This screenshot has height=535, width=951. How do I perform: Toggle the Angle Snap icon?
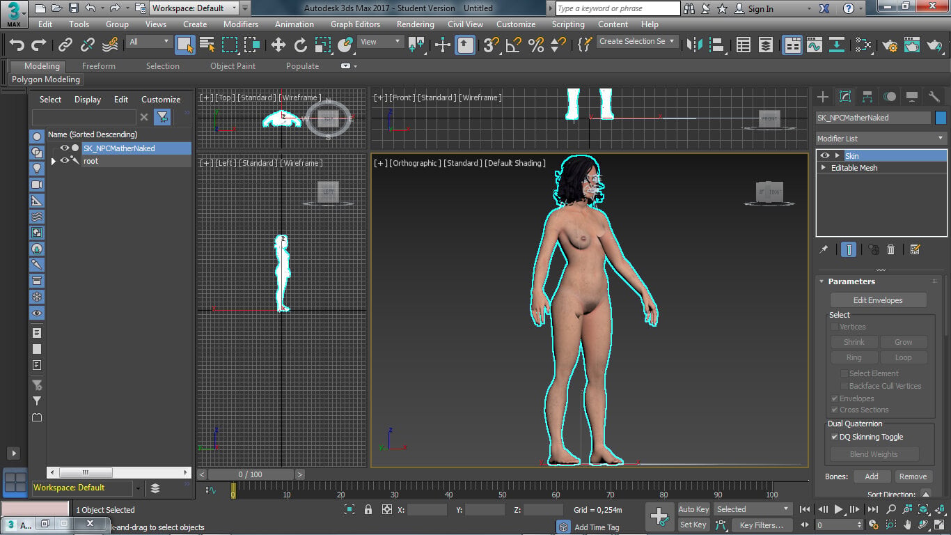(513, 45)
